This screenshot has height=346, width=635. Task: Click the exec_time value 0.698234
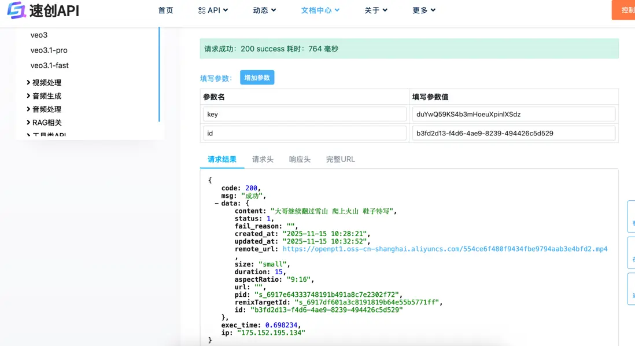tap(282, 325)
